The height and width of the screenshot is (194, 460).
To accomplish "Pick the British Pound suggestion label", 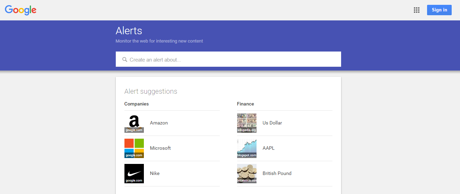I will [x=277, y=174].
